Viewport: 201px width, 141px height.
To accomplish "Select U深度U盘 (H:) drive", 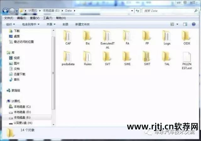I will click(20, 123).
